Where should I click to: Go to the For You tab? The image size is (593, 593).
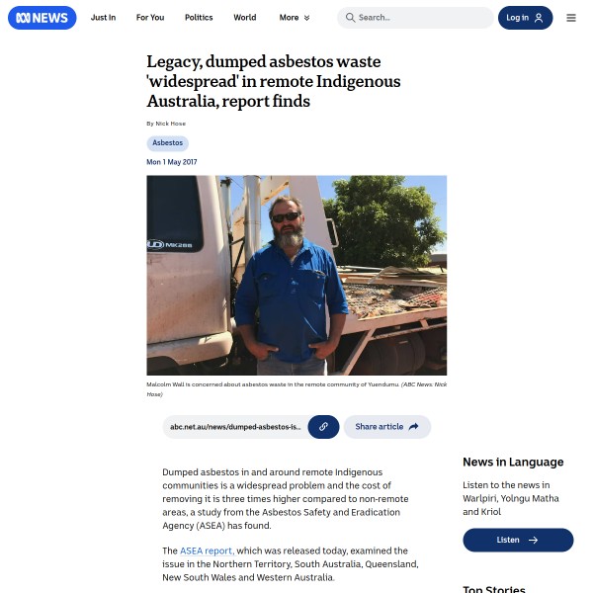[150, 18]
